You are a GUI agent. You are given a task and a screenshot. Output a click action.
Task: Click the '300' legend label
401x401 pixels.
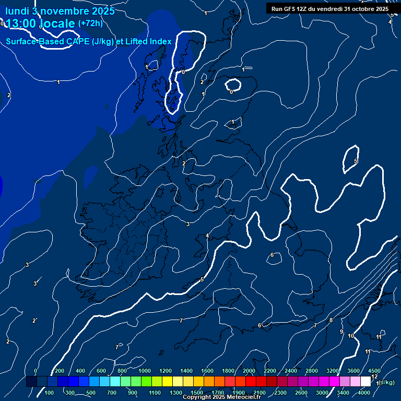[70, 393]
